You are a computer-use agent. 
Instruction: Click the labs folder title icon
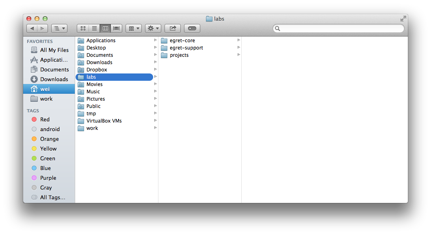[209, 19]
